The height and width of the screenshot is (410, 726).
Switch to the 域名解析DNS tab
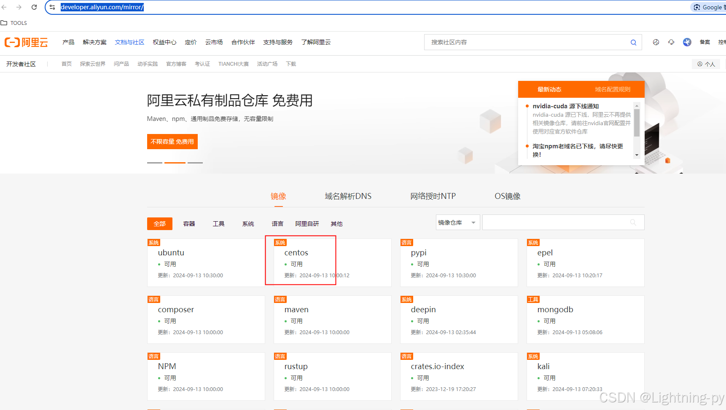click(x=348, y=196)
